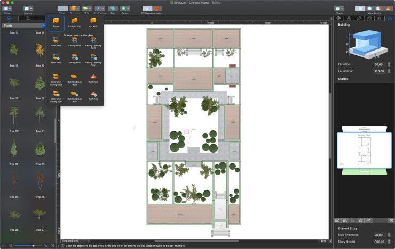Image resolution: width=395 pixels, height=249 pixels.
Task: Select the Floor Poly tool
Action: (56, 59)
